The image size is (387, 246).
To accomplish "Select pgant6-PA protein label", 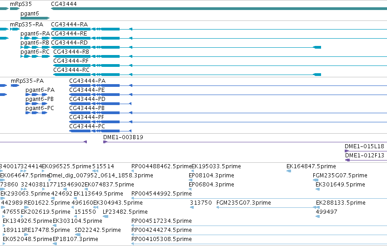I will click(x=40, y=90).
